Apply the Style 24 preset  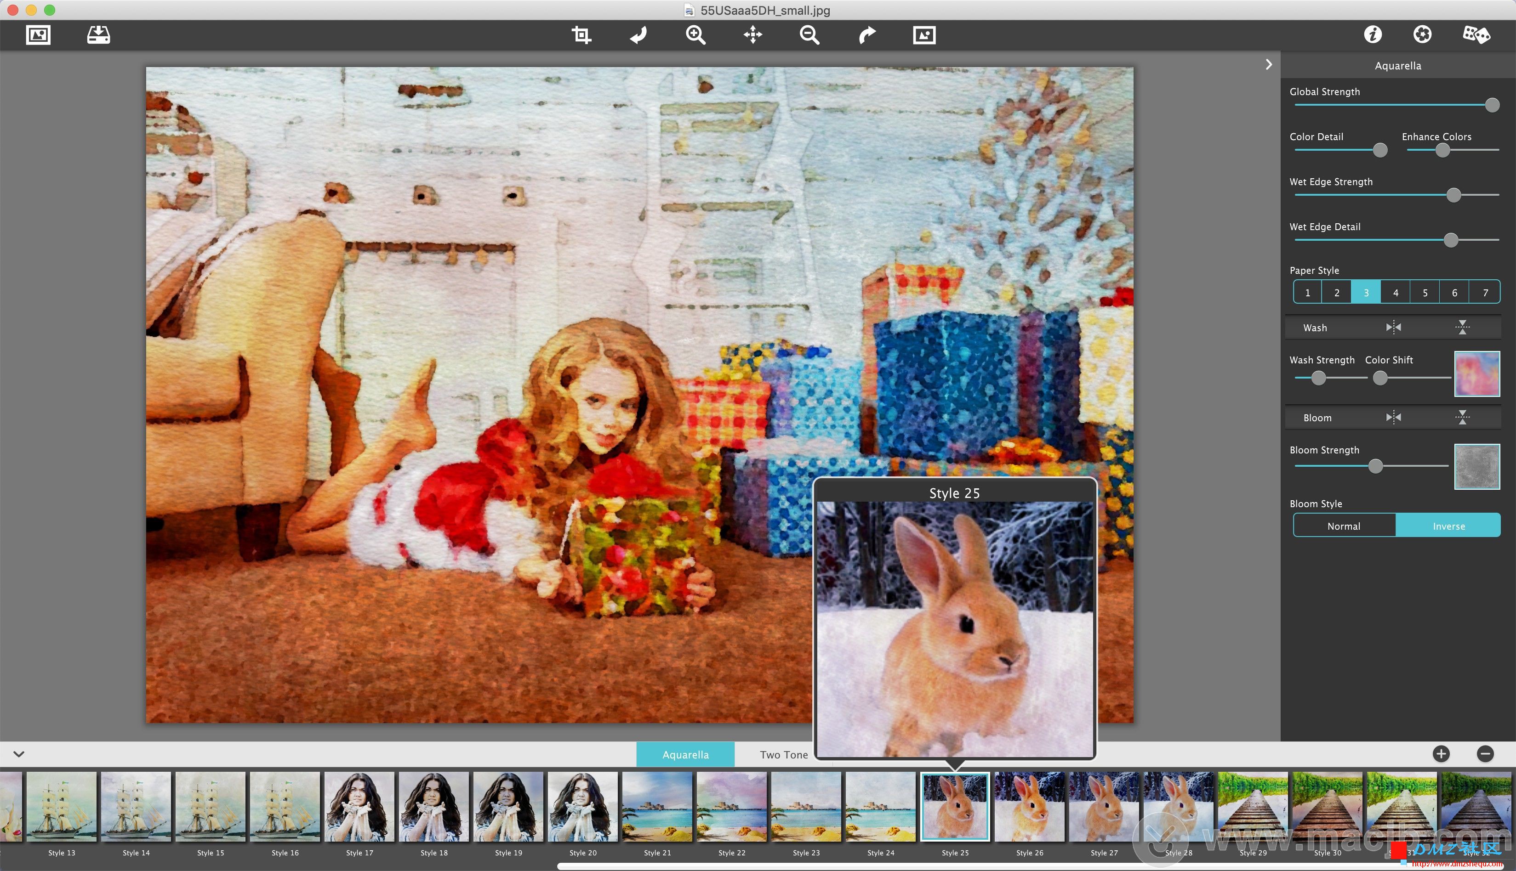pyautogui.click(x=880, y=806)
